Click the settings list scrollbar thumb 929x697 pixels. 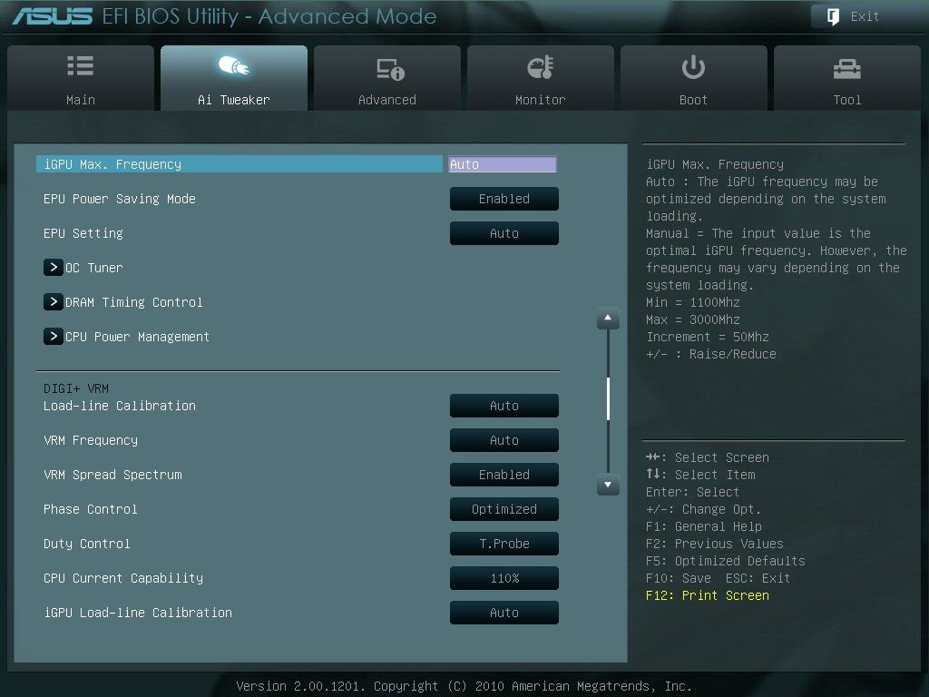(609, 398)
